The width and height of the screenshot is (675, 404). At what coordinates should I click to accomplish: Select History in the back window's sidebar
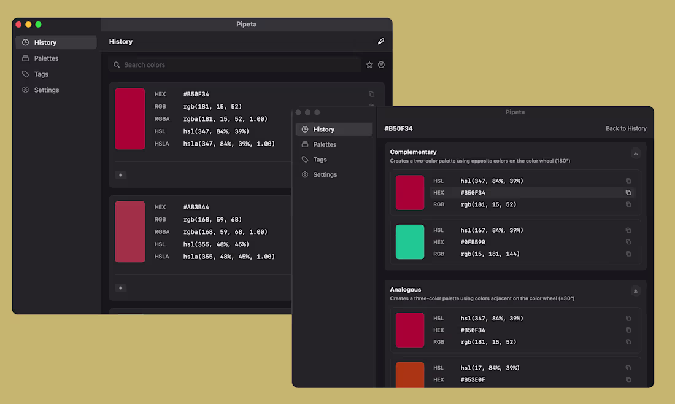[x=46, y=42]
